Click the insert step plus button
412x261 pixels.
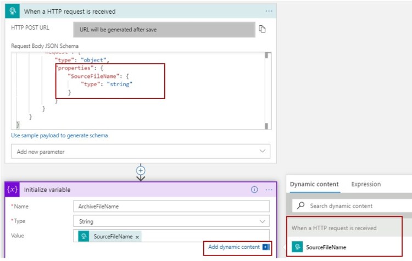point(141,171)
